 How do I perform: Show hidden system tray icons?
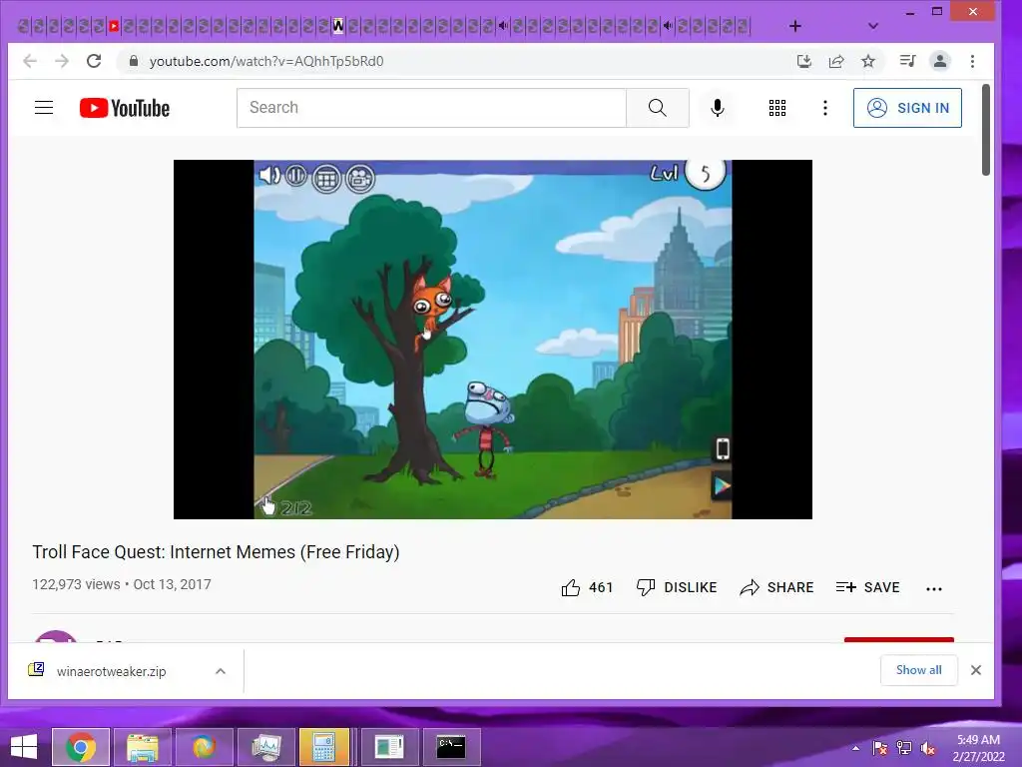coord(855,748)
